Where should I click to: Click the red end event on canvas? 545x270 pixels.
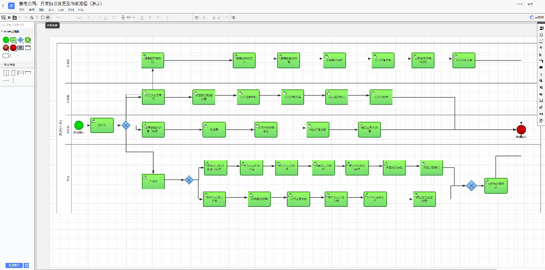[521, 129]
